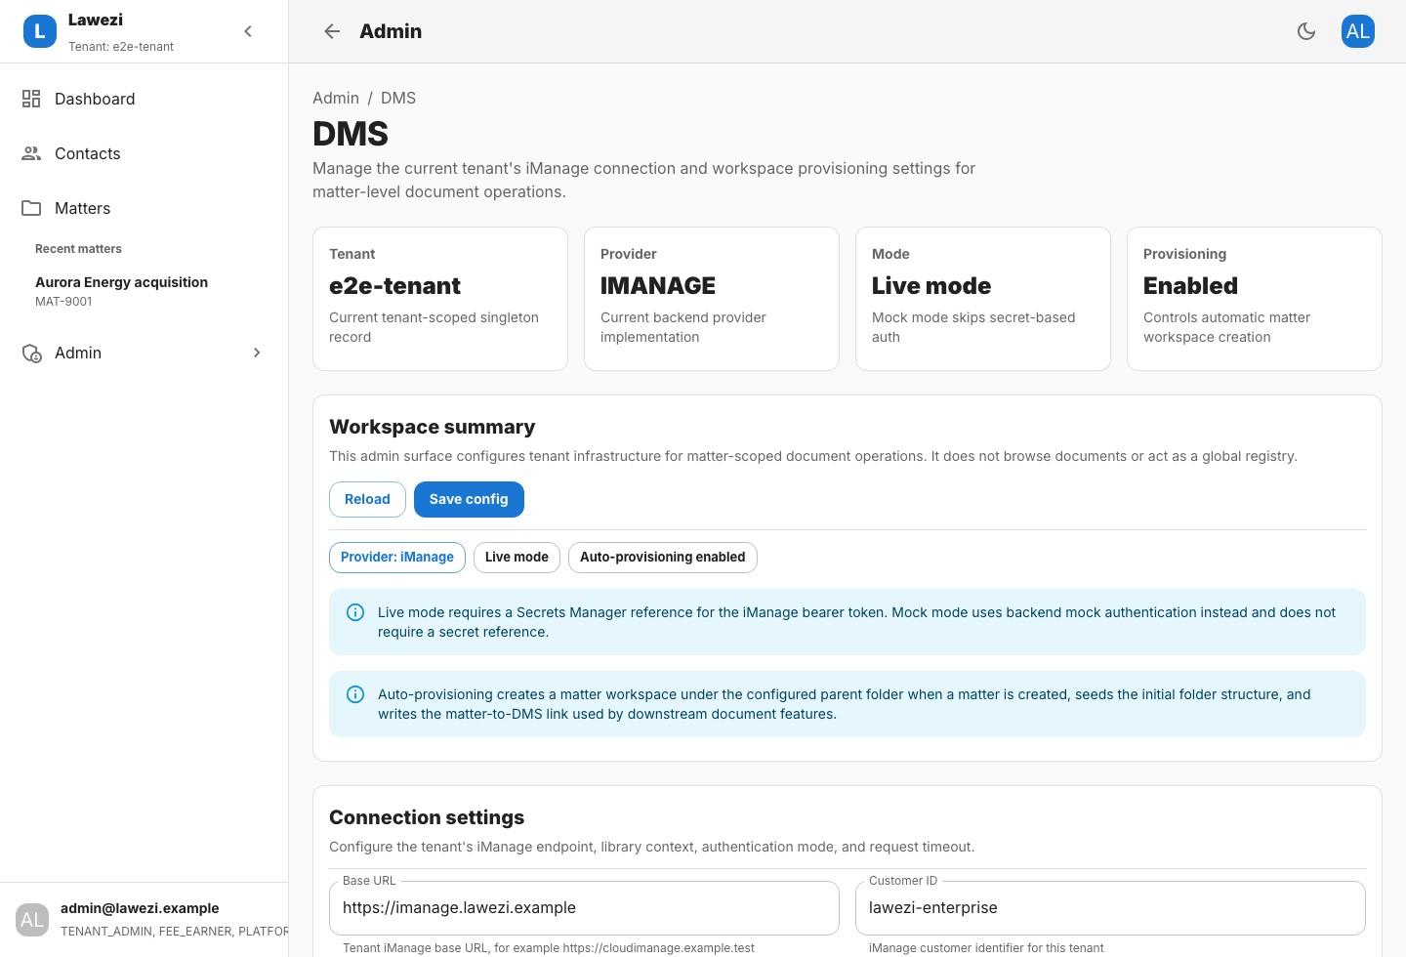Click the Tenant e2e-tenant card

point(440,299)
